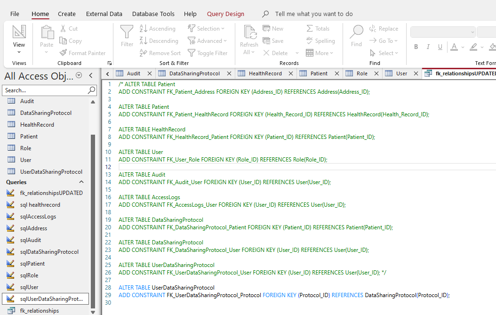This screenshot has height=315, width=496.
Task: Open the font color dropdown arrow
Action: [463, 47]
